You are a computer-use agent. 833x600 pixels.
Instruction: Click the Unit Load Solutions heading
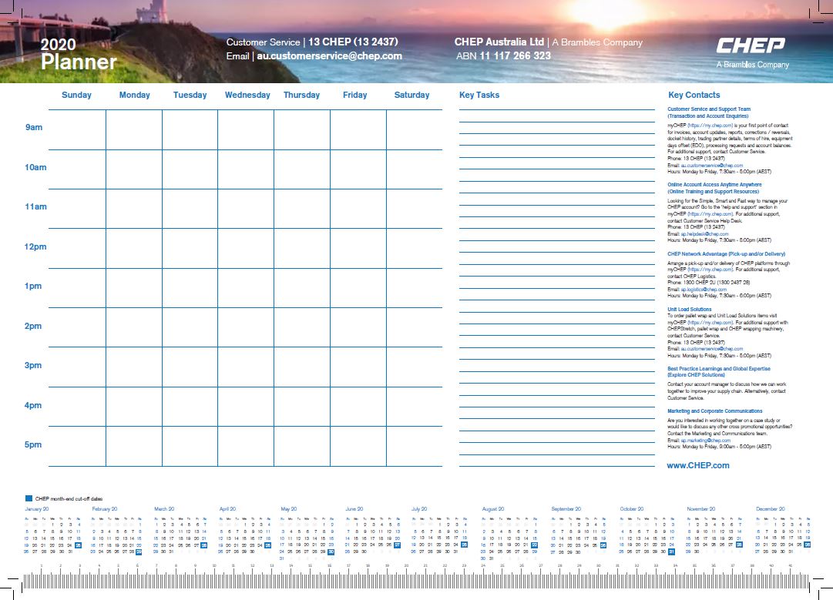(x=689, y=310)
